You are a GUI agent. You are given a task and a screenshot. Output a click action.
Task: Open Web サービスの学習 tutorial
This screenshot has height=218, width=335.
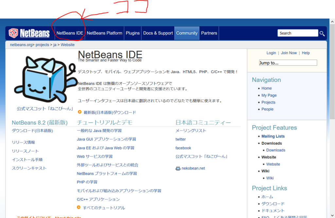point(95,157)
